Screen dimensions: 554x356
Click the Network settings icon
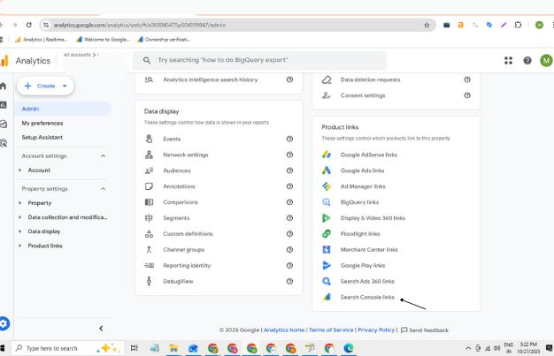149,155
